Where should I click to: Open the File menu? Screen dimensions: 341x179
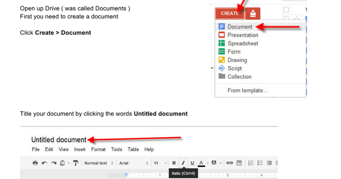[x=36, y=149]
